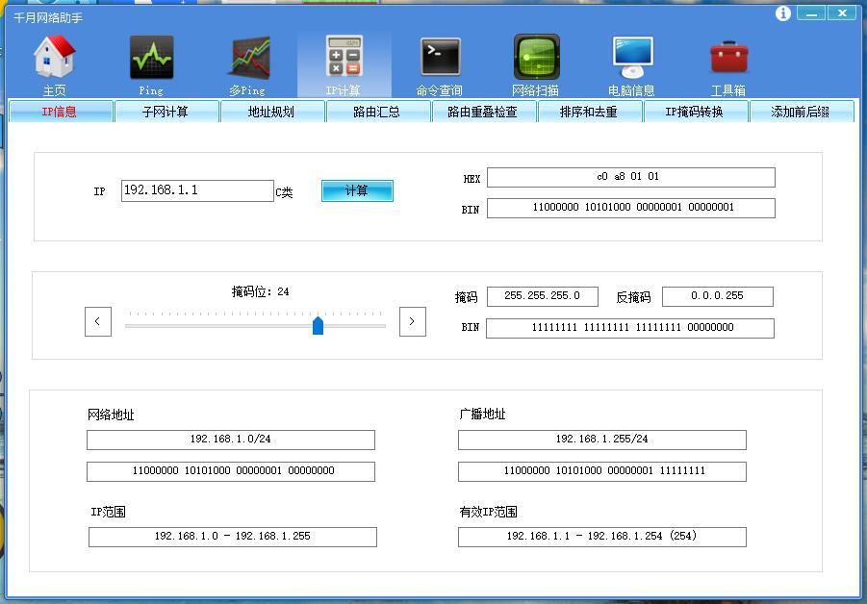Go to the 路由重叠检查 tab
The width and height of the screenshot is (867, 604).
tap(483, 112)
